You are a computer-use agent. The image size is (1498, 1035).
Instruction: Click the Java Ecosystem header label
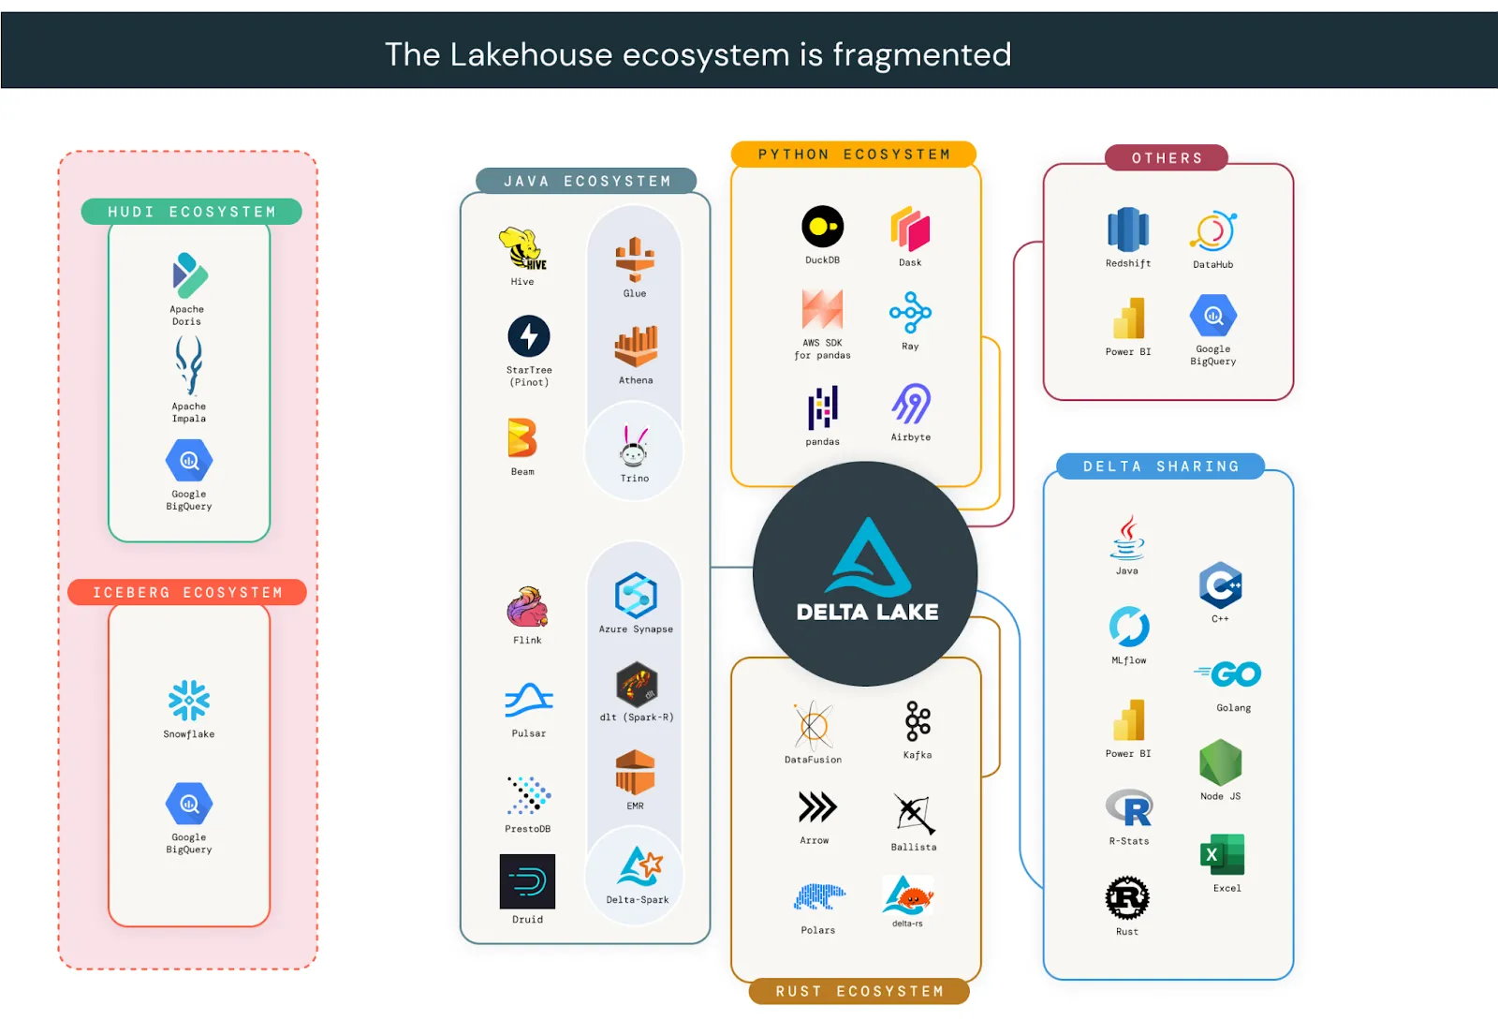(586, 181)
